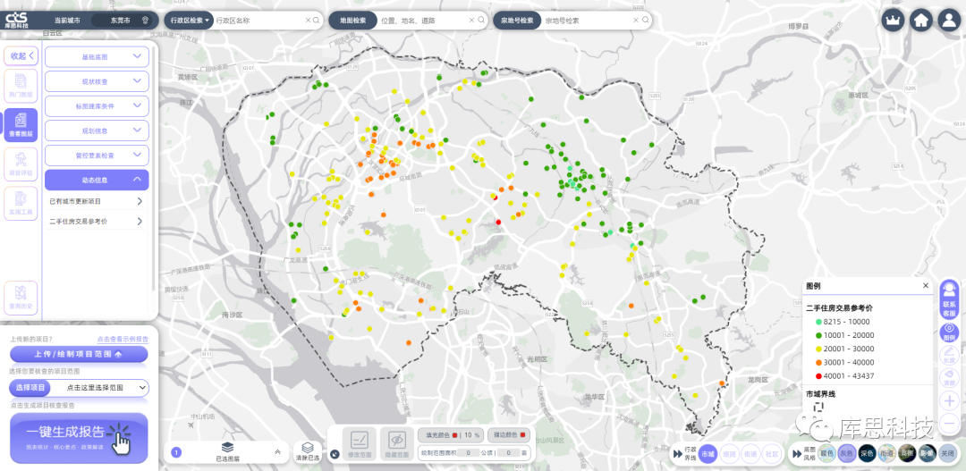The height and width of the screenshot is (471, 966).
Task: Search magnifier in 宗地号检索 box
Action: (x=645, y=21)
